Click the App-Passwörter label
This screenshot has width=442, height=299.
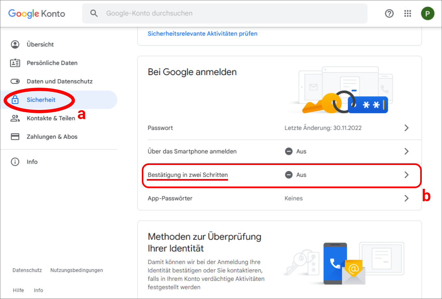pyautogui.click(x=170, y=198)
